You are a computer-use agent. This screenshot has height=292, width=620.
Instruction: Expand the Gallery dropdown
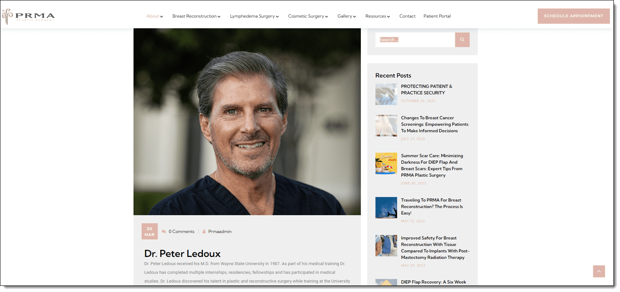346,16
